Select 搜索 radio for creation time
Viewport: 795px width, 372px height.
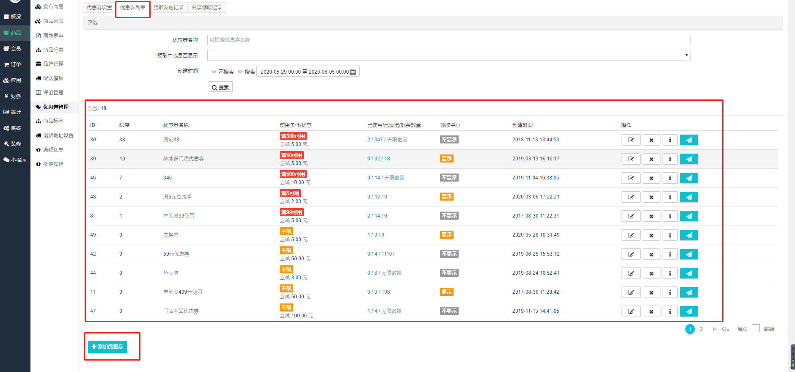[x=240, y=72]
